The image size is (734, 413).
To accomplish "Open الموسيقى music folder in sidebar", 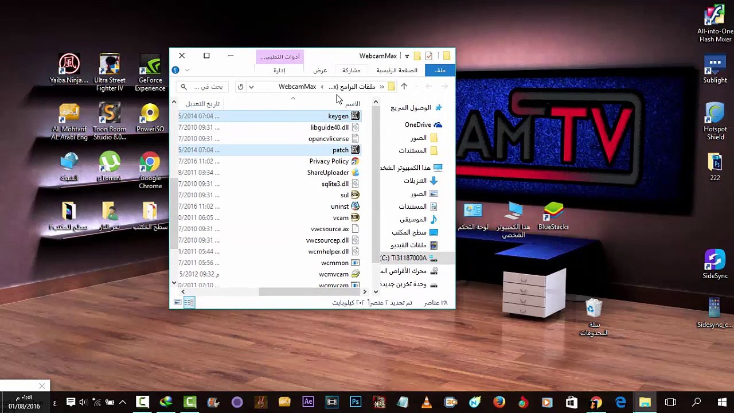I will click(418, 219).
